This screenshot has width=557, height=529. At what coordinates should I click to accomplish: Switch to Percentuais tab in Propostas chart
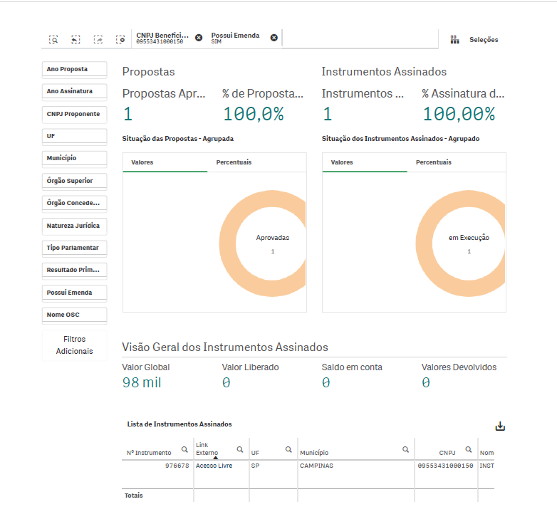click(234, 162)
